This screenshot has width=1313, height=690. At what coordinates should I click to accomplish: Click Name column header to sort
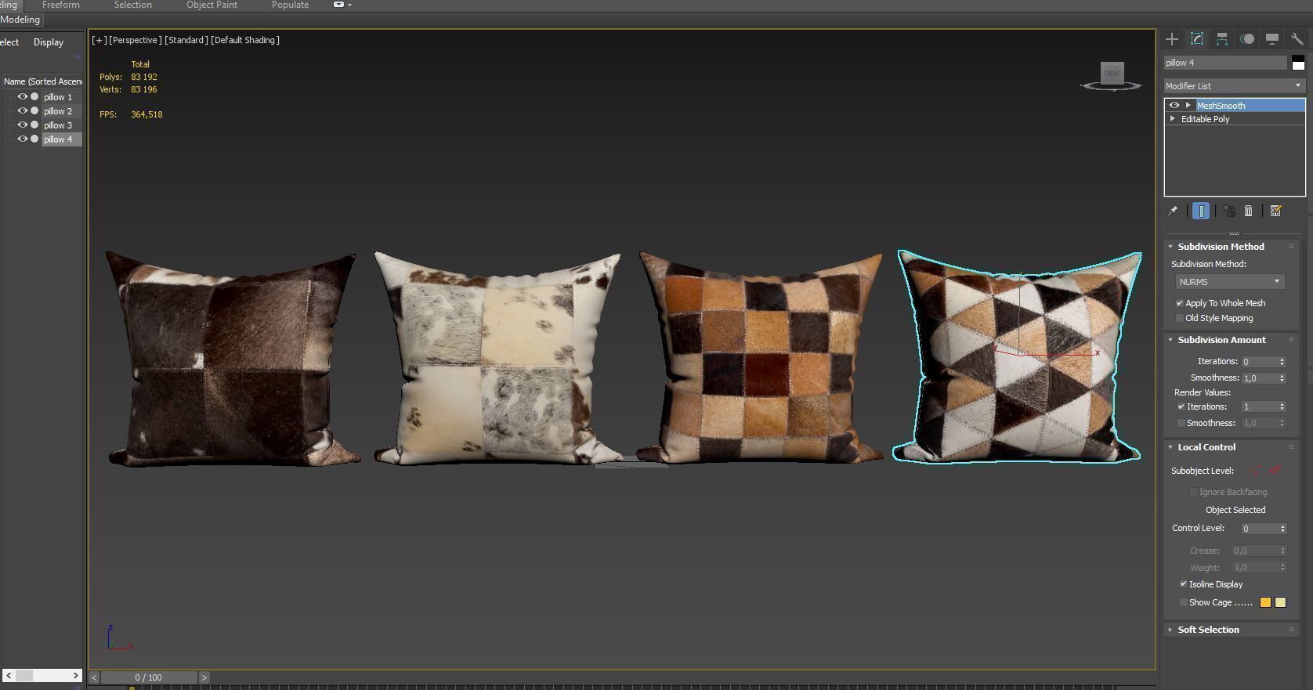click(x=42, y=81)
